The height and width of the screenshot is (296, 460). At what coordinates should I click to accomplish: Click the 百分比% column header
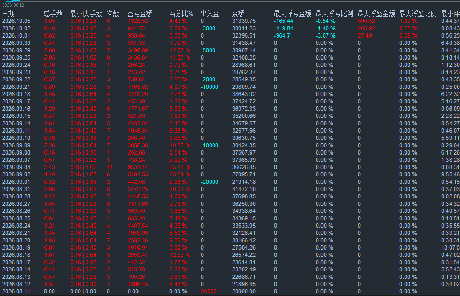pyautogui.click(x=181, y=14)
